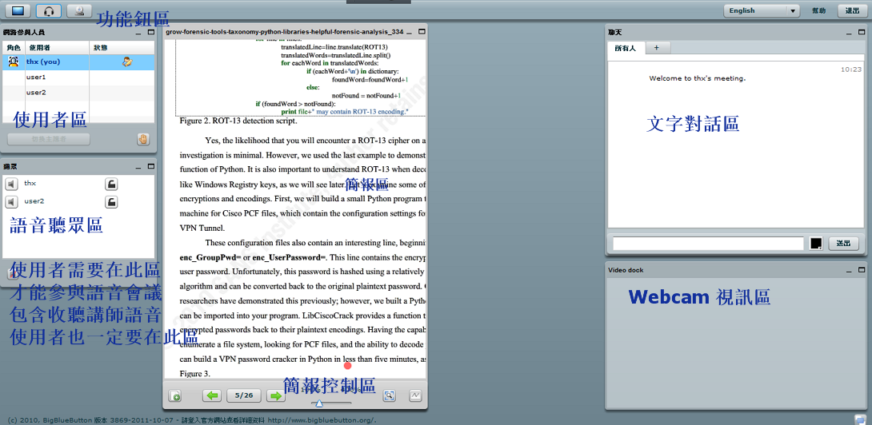Mute thx using the speaker icon
Viewport: 872px width, 425px height.
12,185
